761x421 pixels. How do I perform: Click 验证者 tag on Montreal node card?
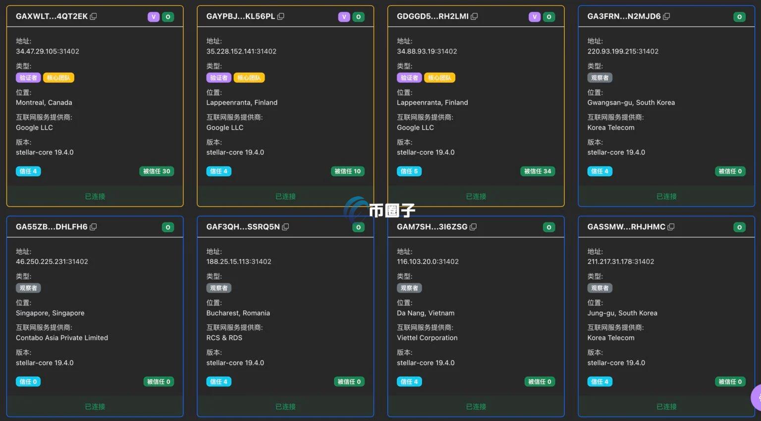pos(28,78)
